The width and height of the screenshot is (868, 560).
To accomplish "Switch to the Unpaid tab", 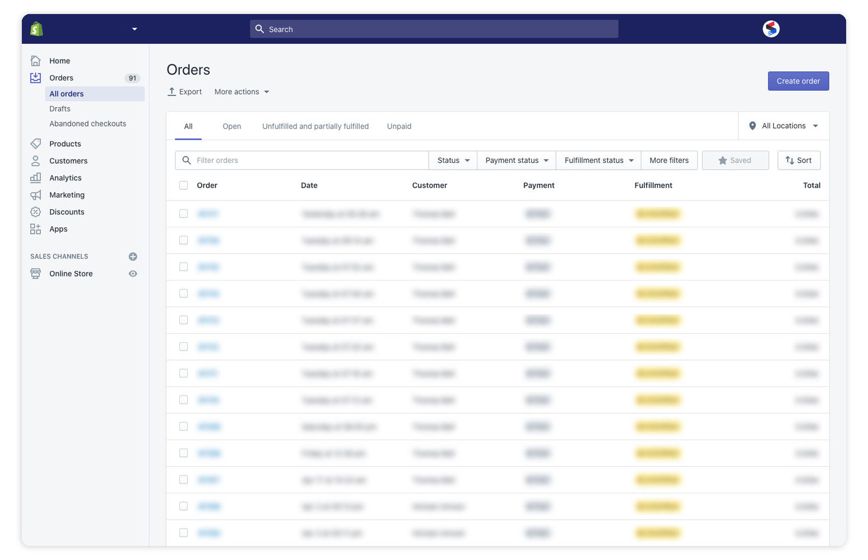I will pos(399,127).
